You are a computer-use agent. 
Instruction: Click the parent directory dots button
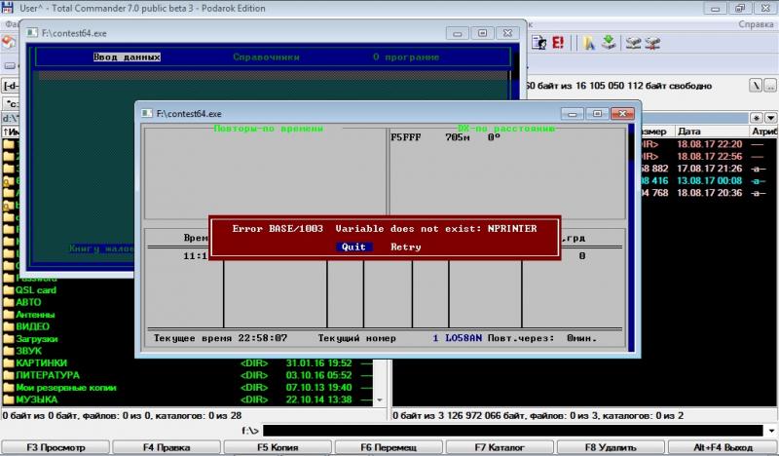(768, 86)
